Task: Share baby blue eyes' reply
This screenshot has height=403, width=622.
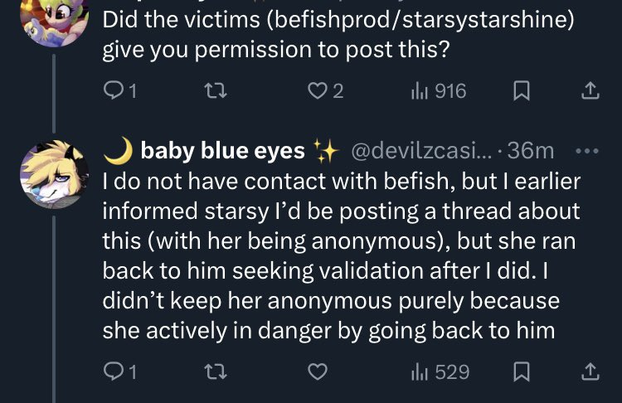Action: point(590,371)
